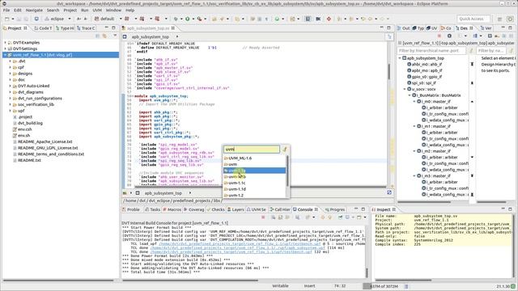Expand the soc_verification_lib folder
The height and width of the screenshot is (291, 518).
11,104
